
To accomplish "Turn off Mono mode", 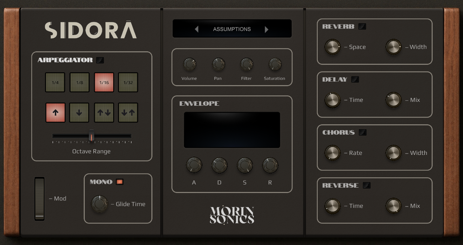I will [x=120, y=182].
